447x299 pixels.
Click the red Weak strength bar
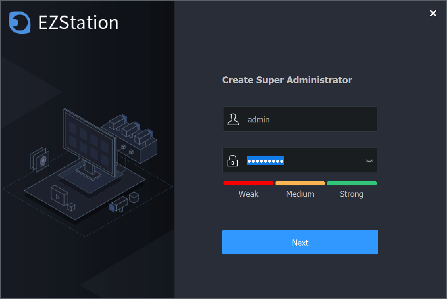pyautogui.click(x=248, y=183)
